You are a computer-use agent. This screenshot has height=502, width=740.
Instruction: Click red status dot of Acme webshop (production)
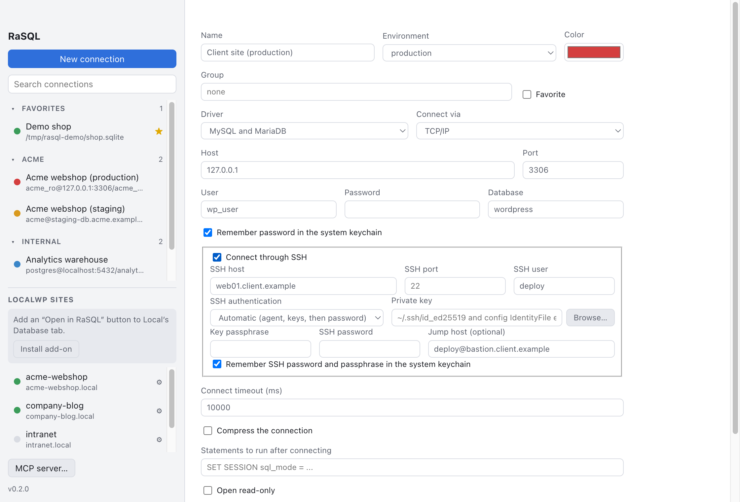pyautogui.click(x=17, y=182)
